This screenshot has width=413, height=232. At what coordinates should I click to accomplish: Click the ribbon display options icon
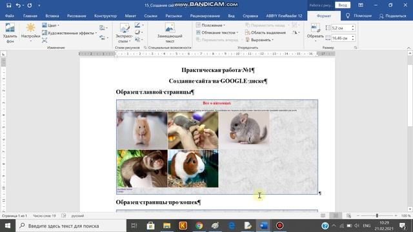click(x=361, y=5)
